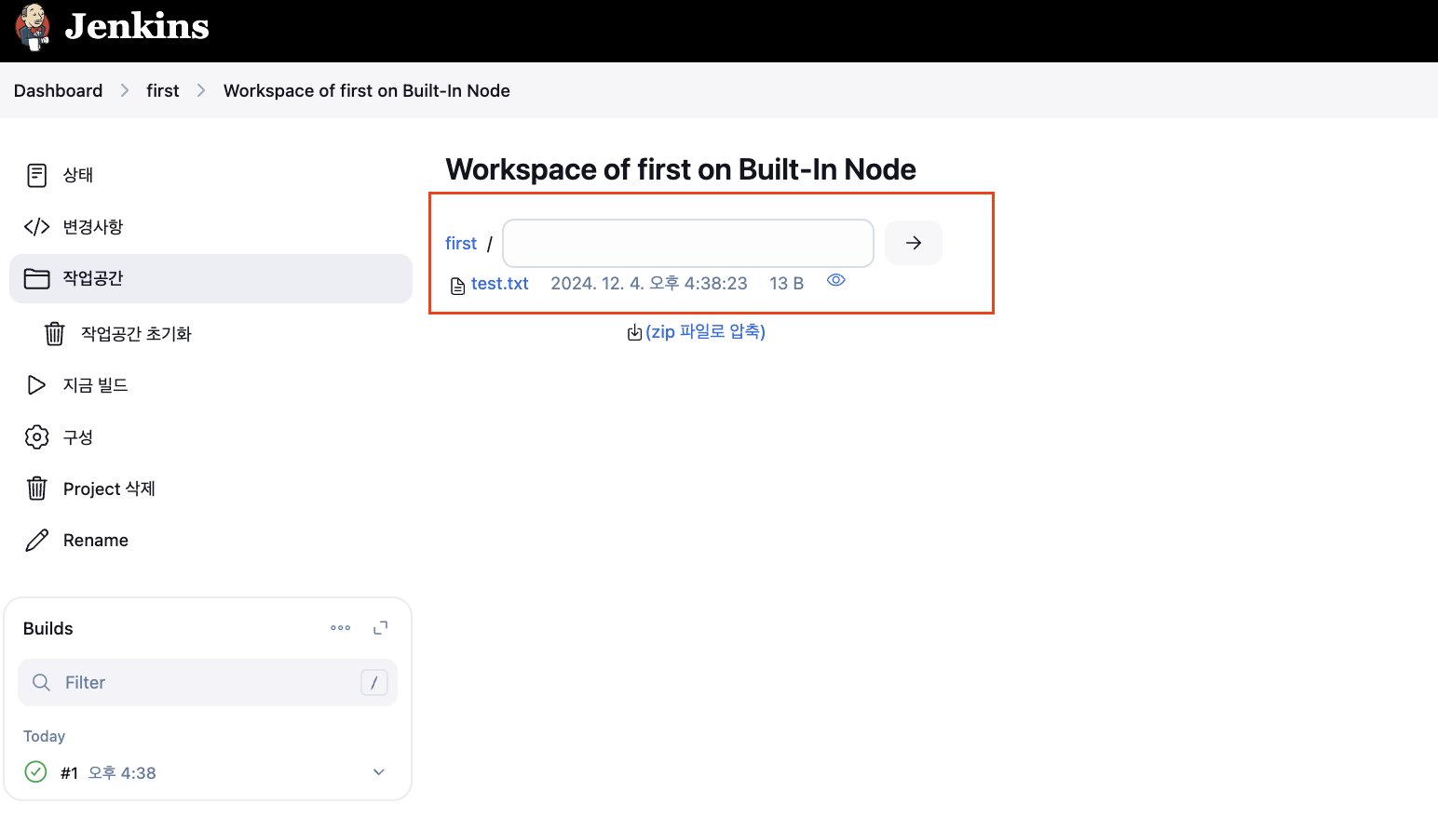Open test.txt file link
This screenshot has height=830, width=1438.
(x=500, y=284)
